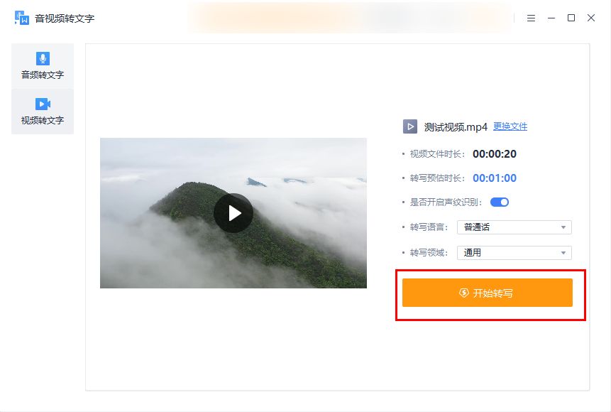Play the video preview
611x412 pixels.
233,213
